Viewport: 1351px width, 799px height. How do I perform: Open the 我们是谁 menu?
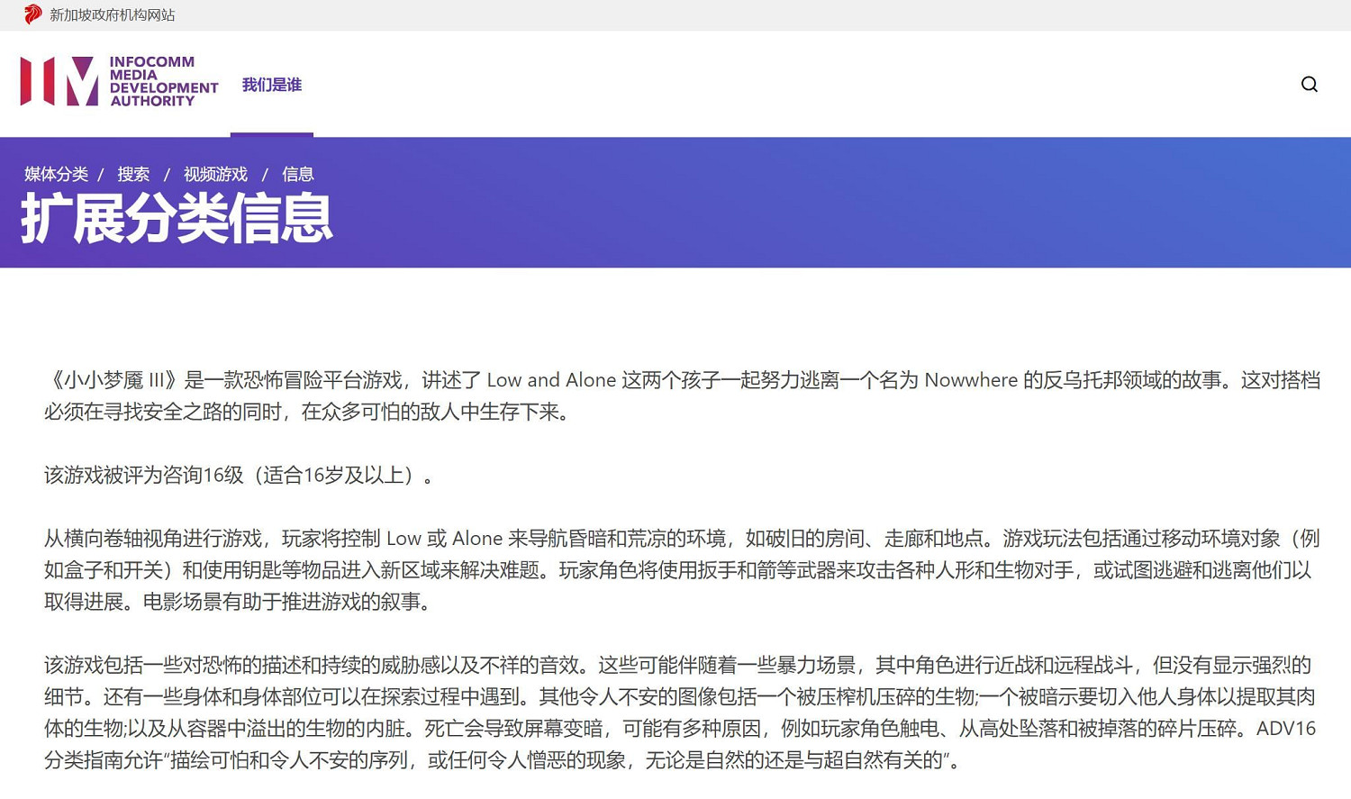[271, 85]
